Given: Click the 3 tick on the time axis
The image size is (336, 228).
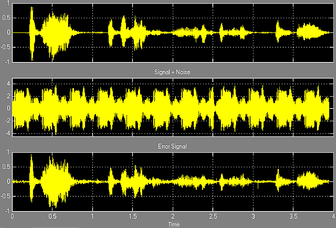Looking at the screenshot, I should [x=253, y=217].
